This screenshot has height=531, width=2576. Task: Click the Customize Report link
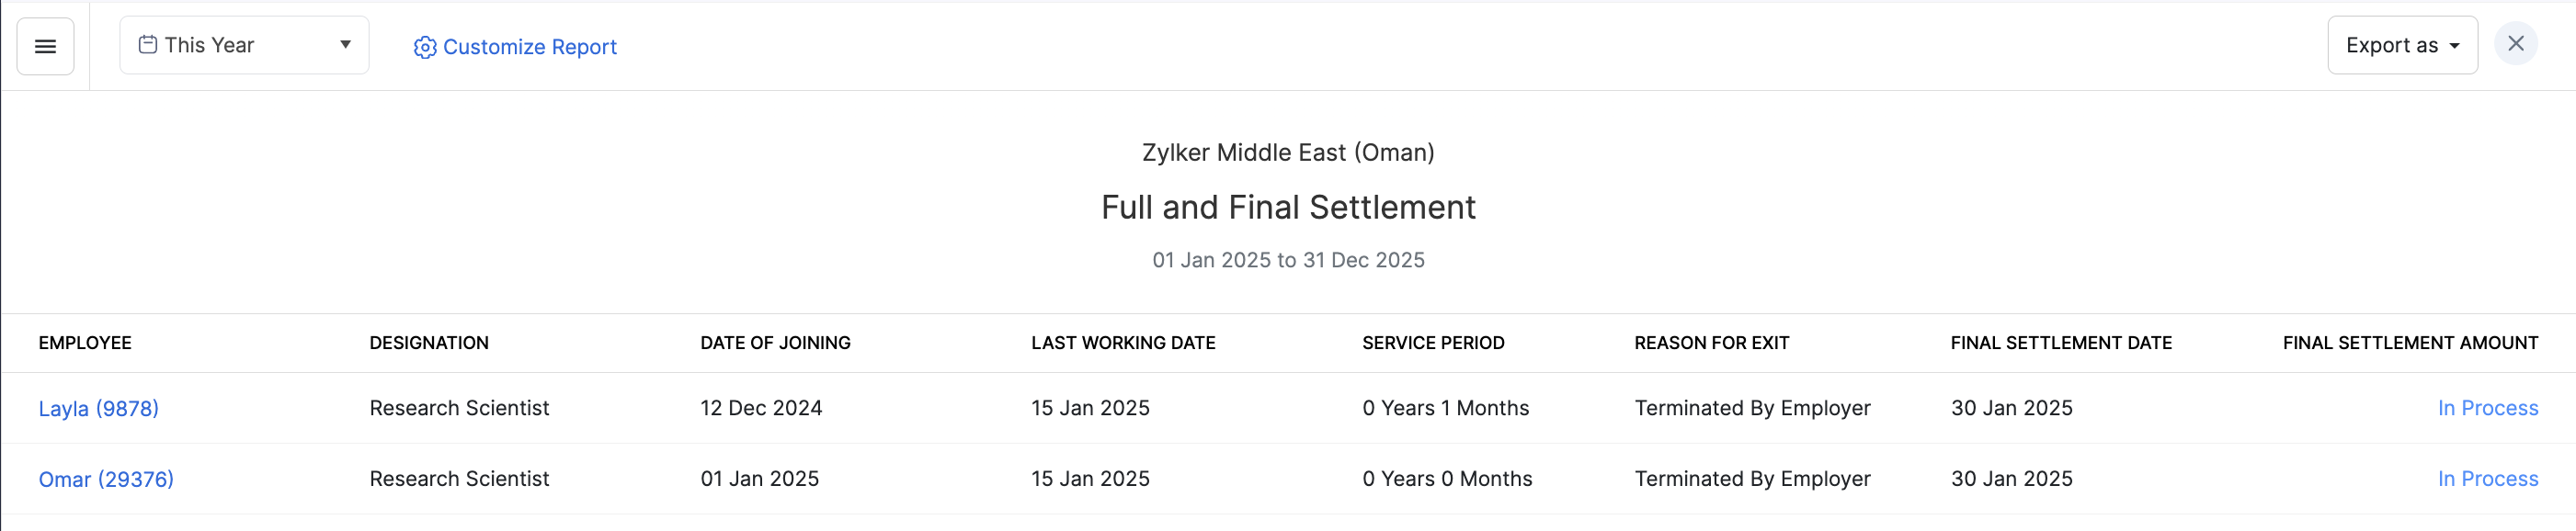click(x=529, y=47)
